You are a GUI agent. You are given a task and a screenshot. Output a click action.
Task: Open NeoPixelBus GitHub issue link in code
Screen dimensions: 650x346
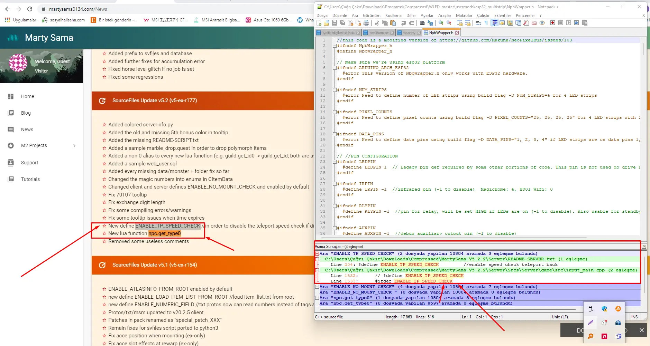coord(505,40)
